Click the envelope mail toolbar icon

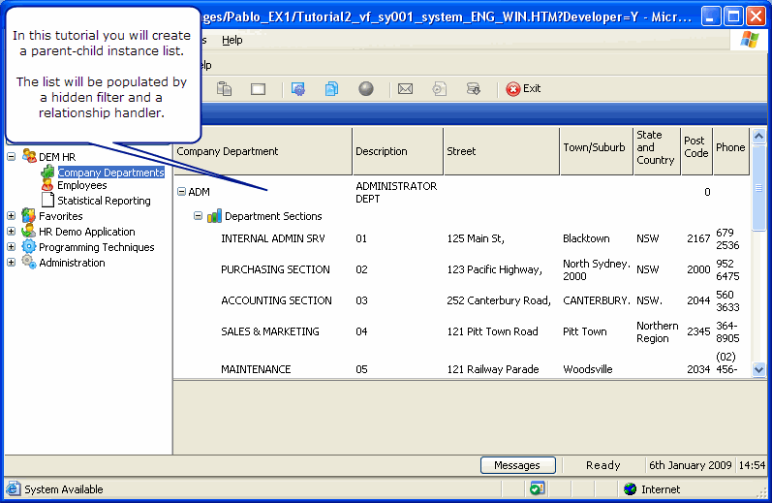405,88
